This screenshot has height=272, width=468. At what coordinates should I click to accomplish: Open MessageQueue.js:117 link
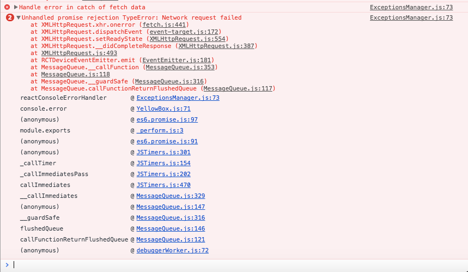click(x=238, y=89)
